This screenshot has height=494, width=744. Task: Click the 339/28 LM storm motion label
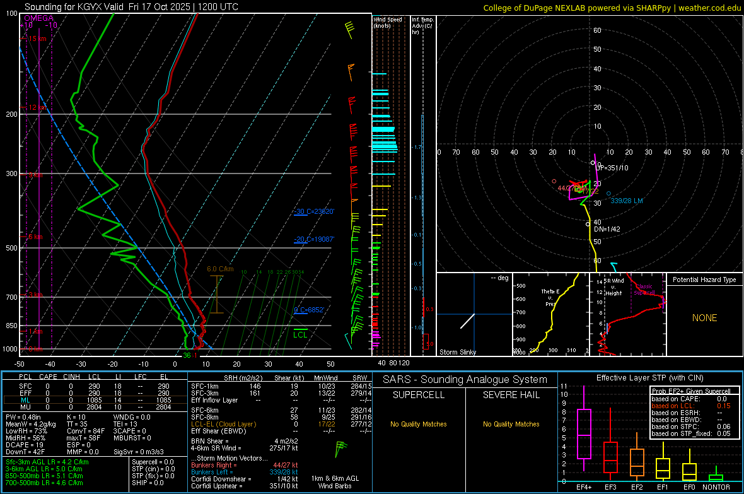pos(626,201)
